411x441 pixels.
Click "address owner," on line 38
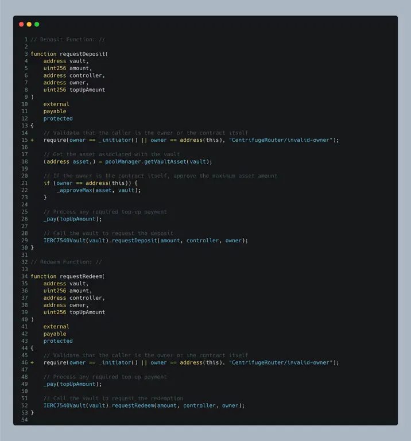[x=66, y=305]
